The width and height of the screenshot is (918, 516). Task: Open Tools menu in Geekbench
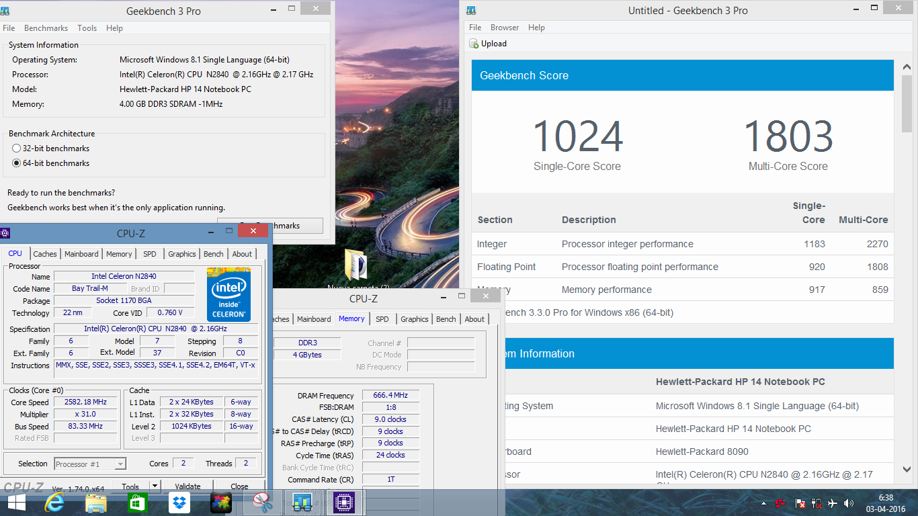[x=87, y=28]
